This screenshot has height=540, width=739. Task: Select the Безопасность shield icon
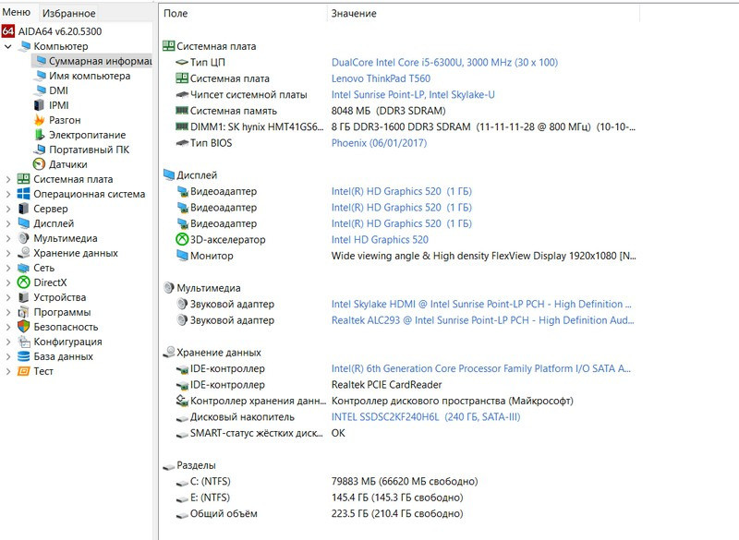pos(24,327)
